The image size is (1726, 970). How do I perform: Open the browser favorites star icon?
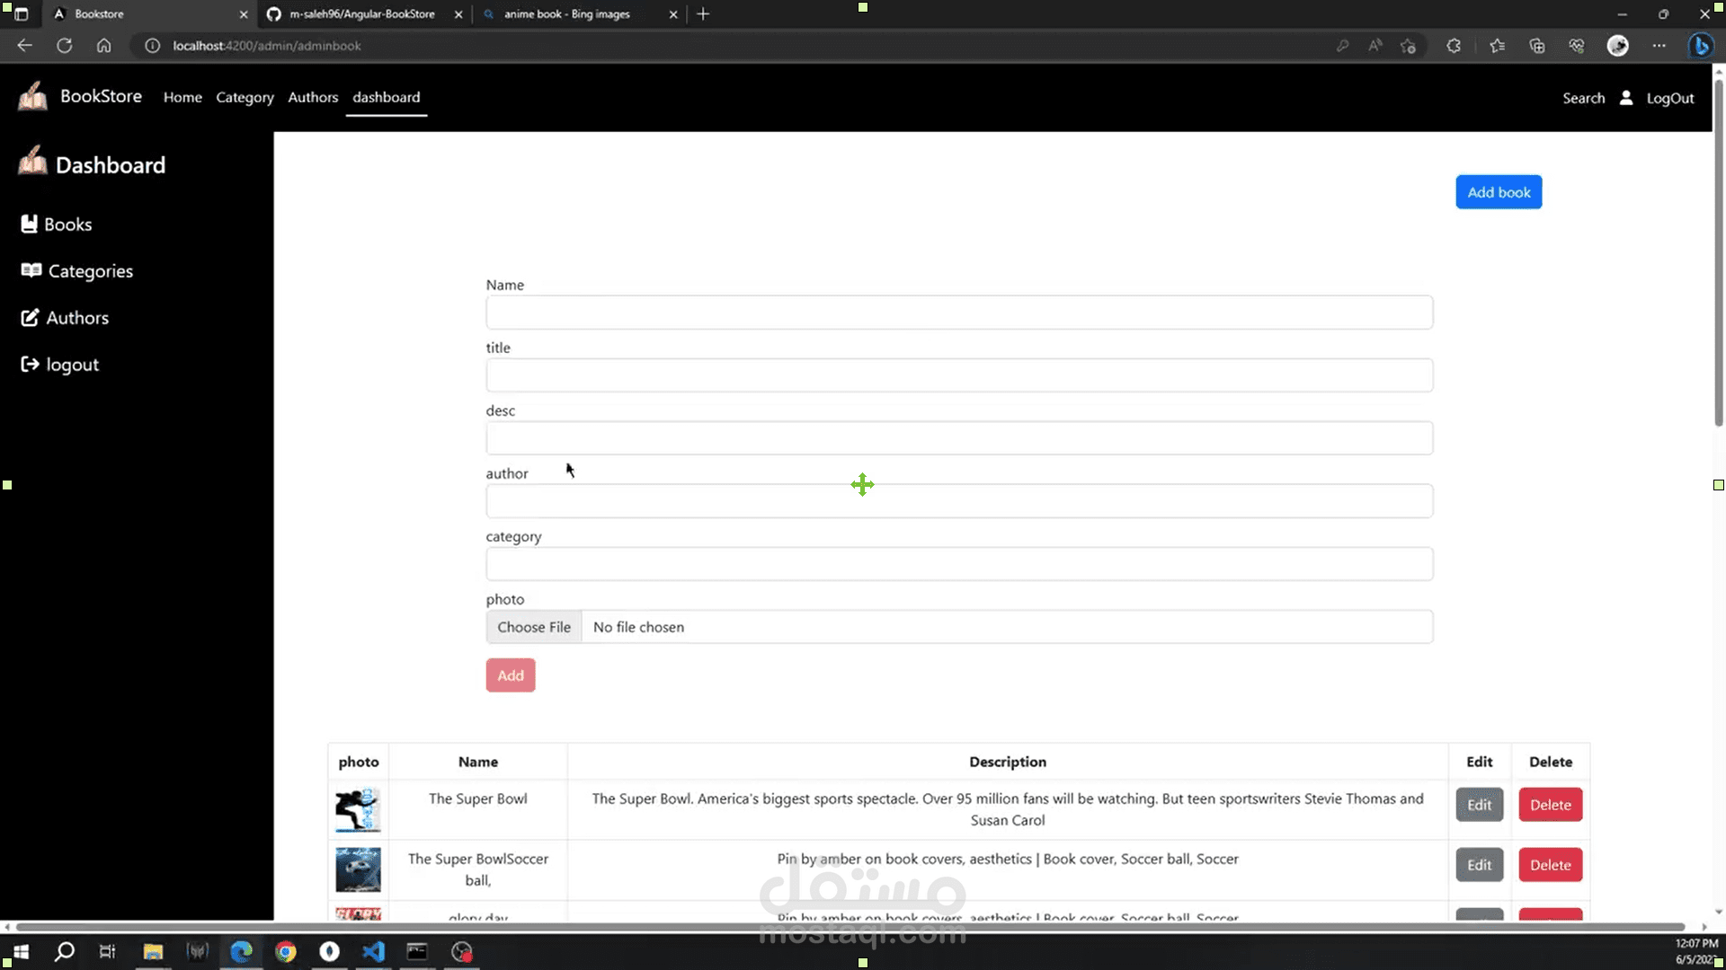1497,46
